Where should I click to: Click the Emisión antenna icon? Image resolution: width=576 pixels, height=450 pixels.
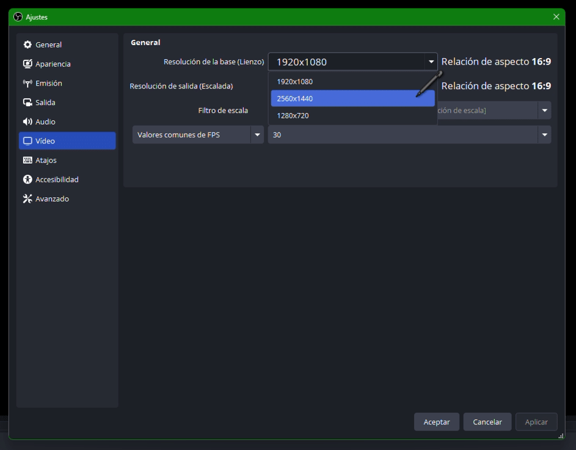tap(27, 83)
